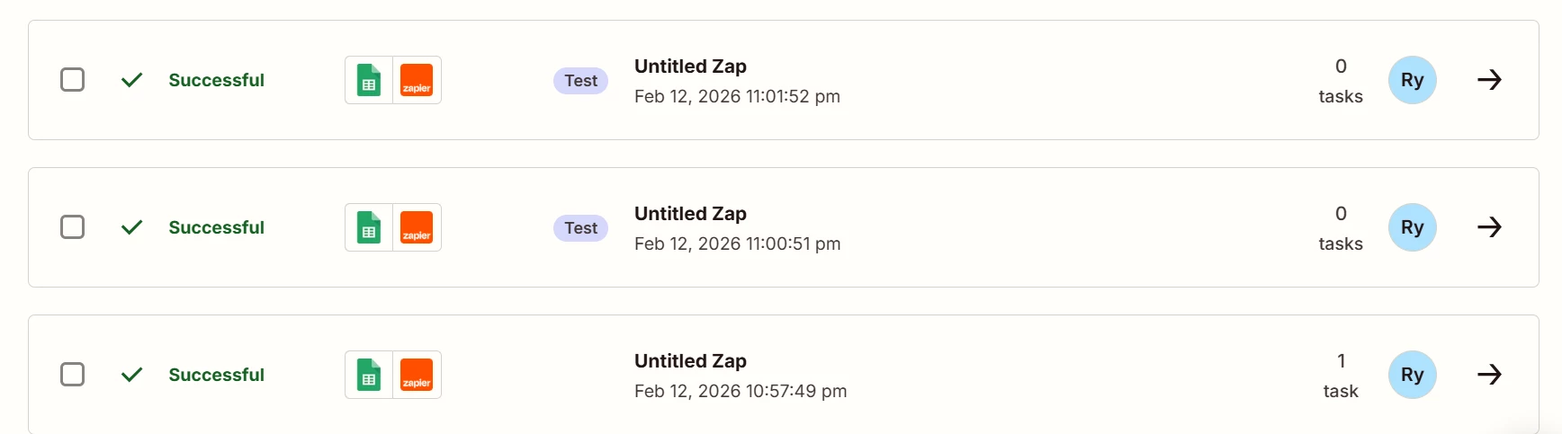This screenshot has height=434, width=1562.
Task: Open Untitled Zap link dated 11:01:52 pm
Action: point(690,66)
